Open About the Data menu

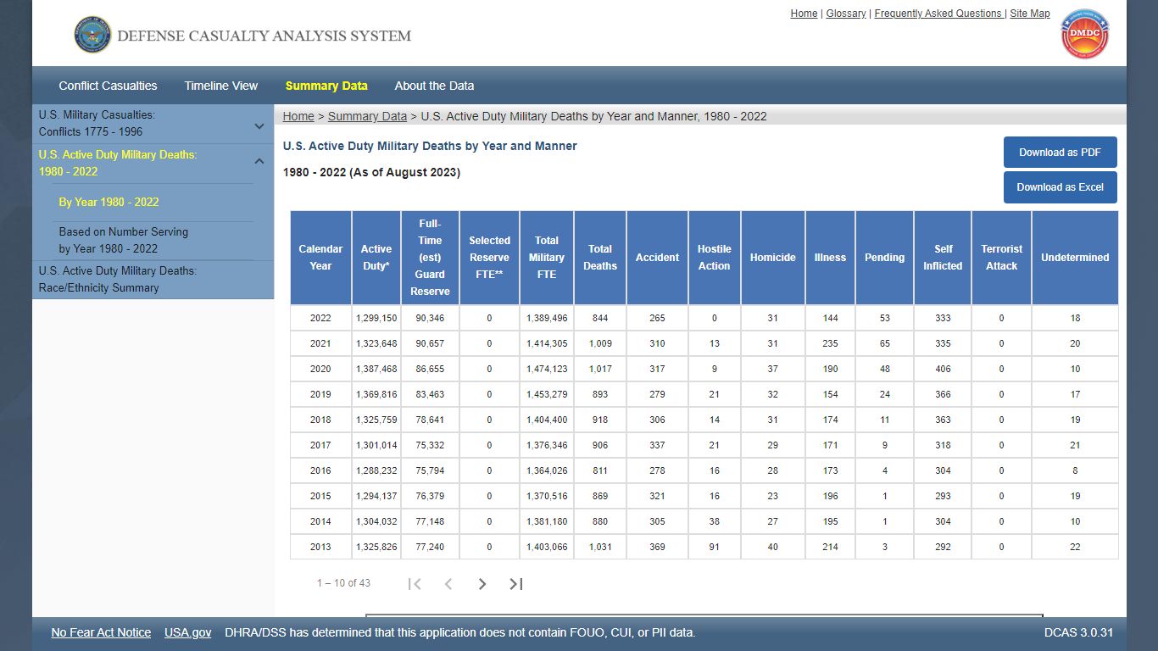434,86
